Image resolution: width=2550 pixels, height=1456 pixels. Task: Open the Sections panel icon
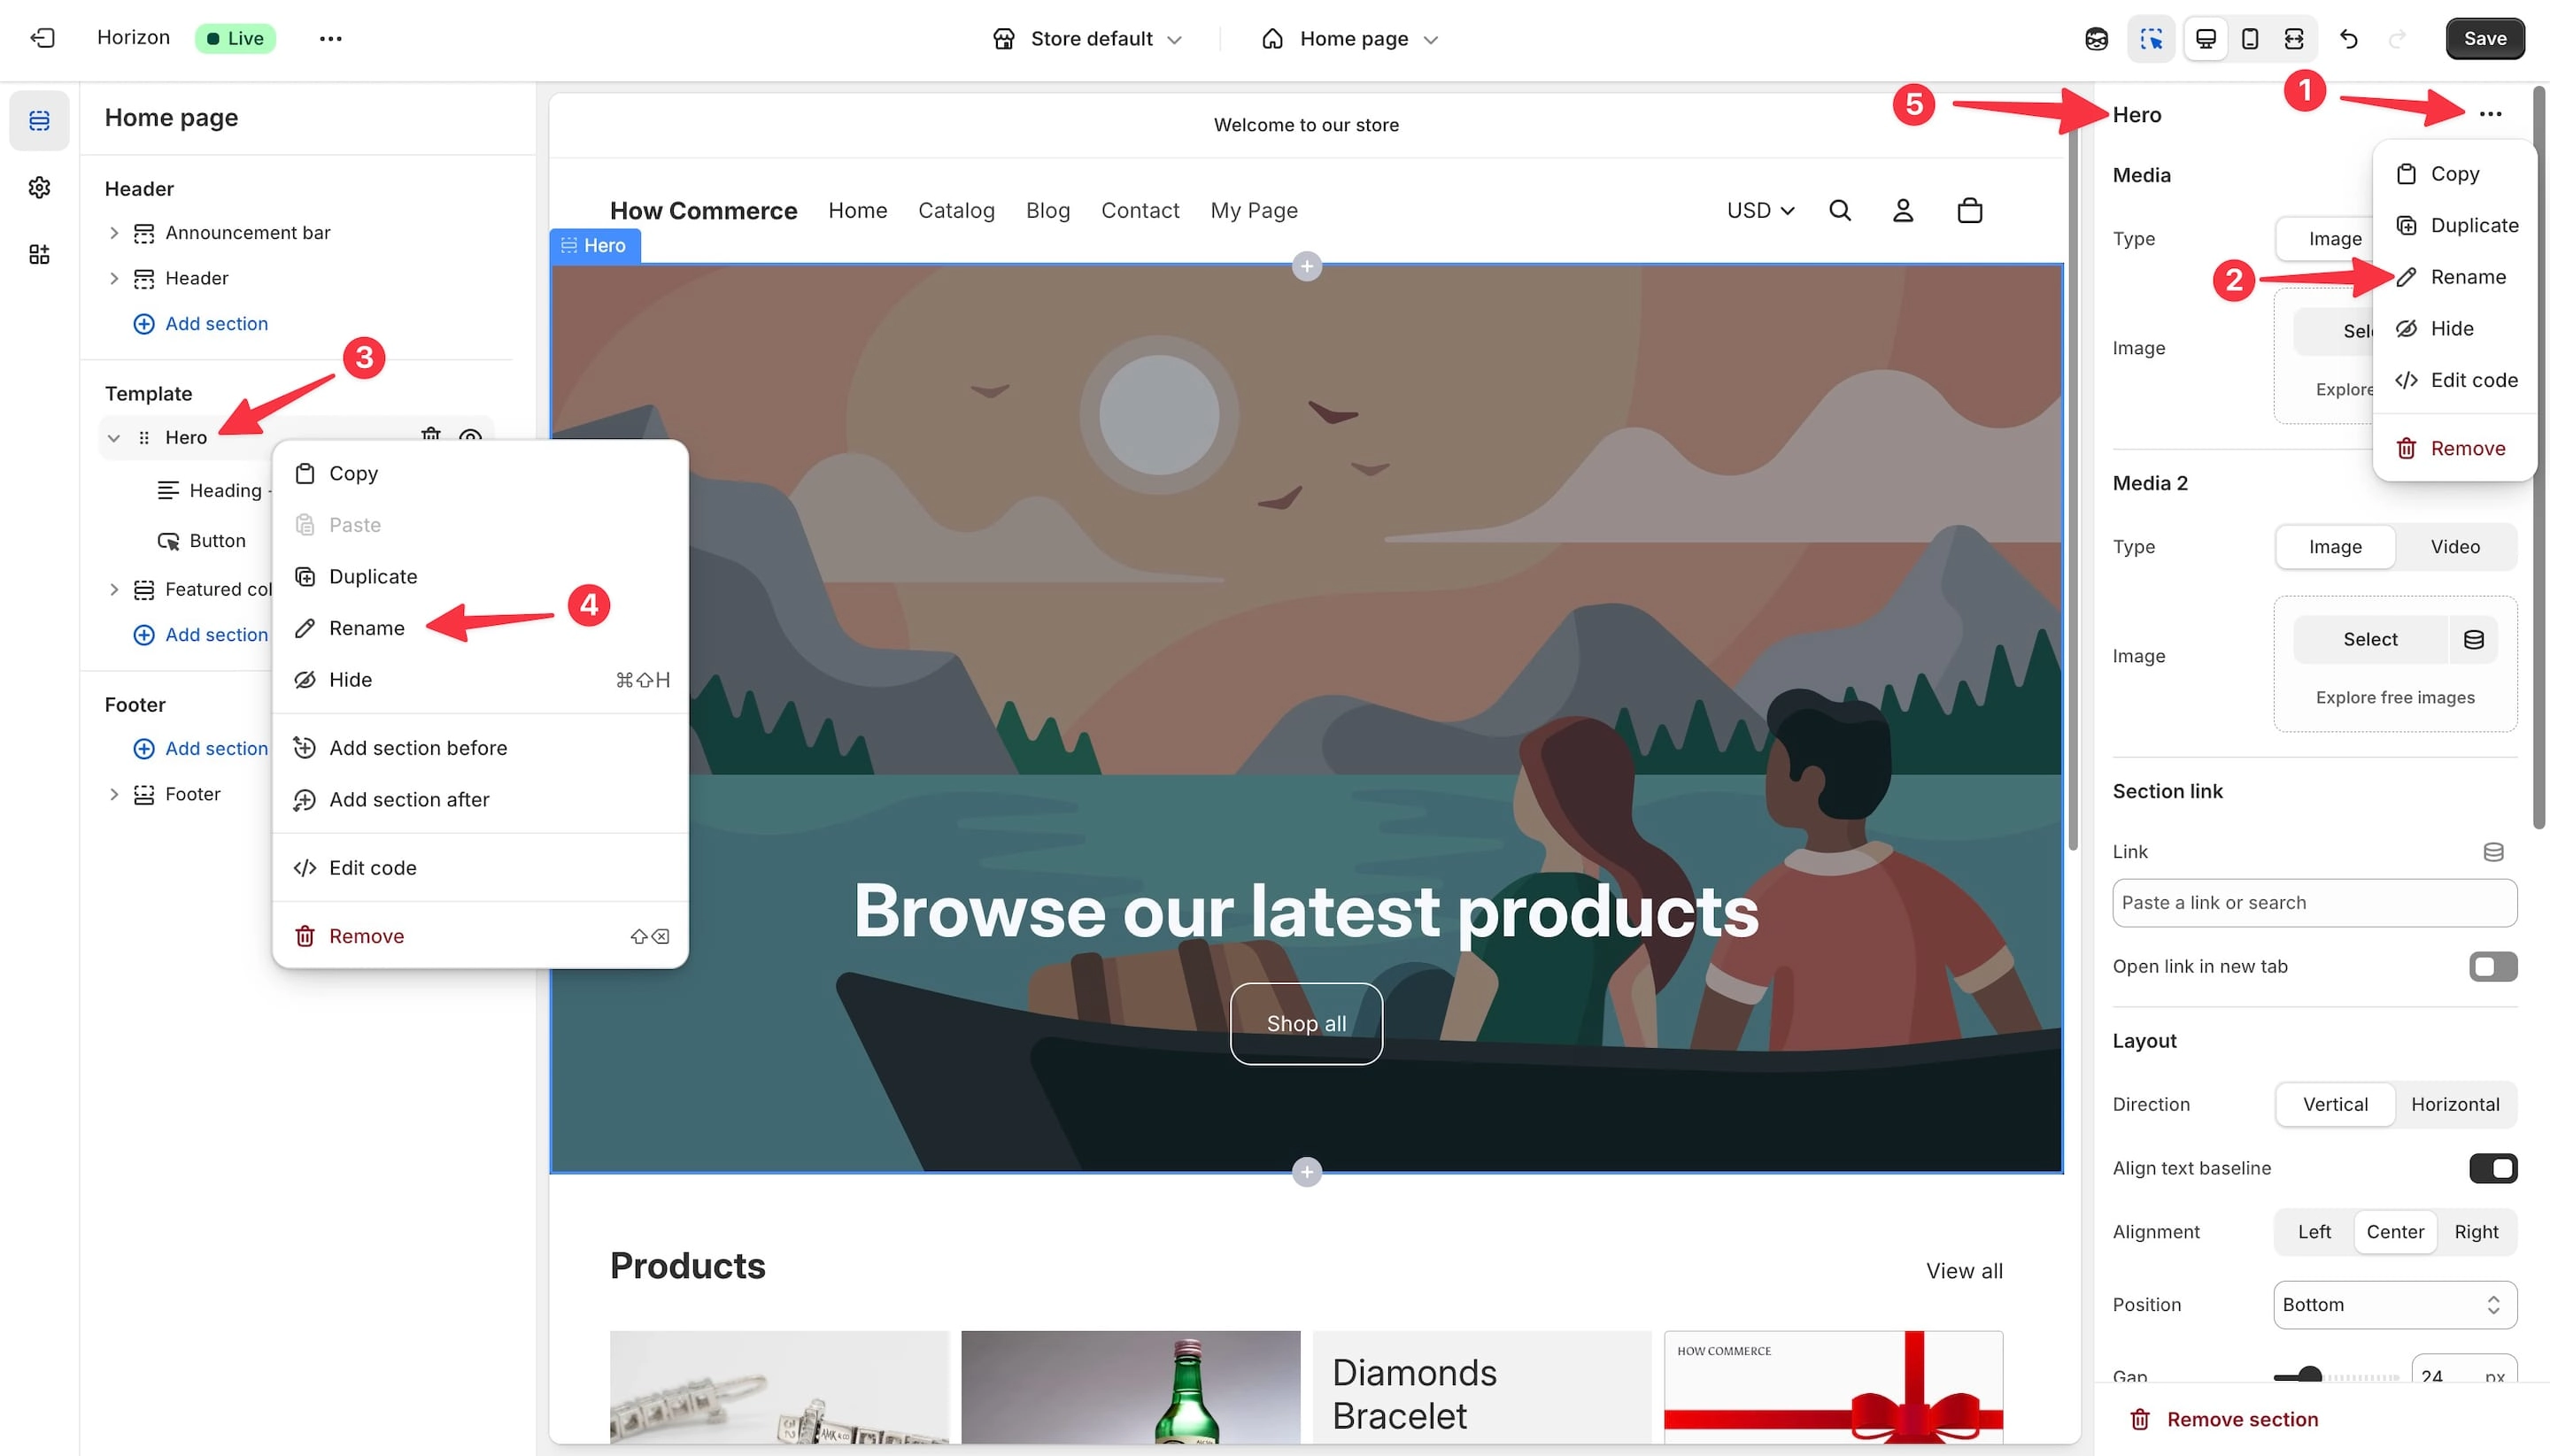click(39, 121)
